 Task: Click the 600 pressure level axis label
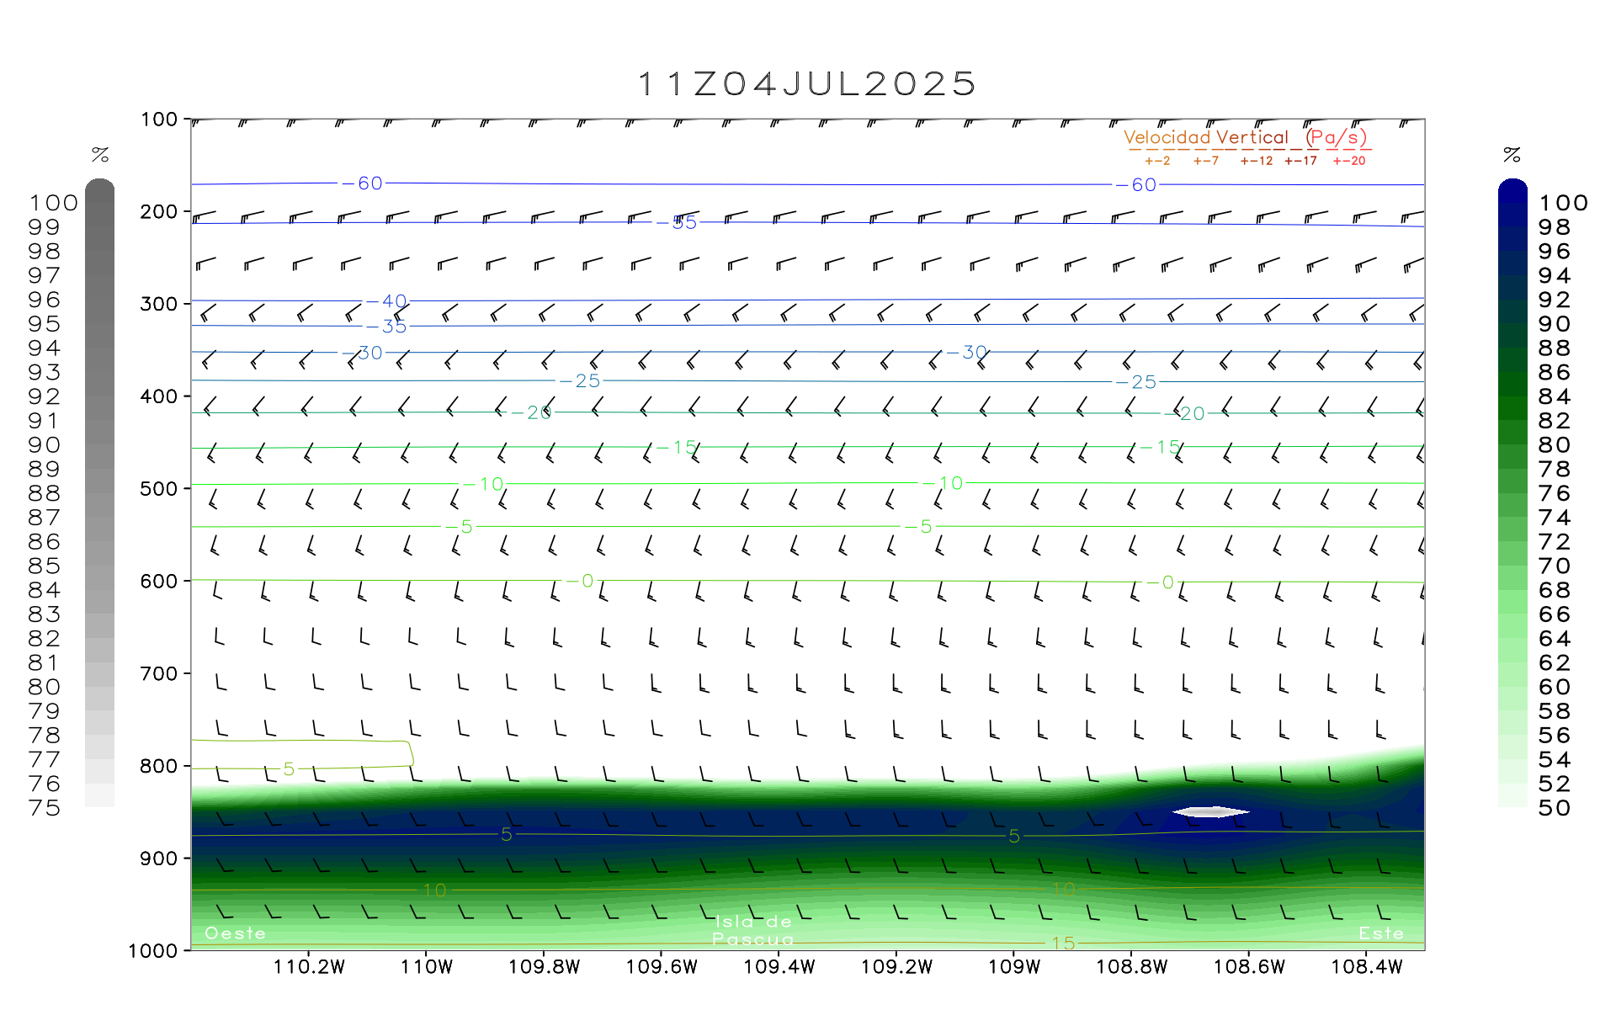[159, 582]
